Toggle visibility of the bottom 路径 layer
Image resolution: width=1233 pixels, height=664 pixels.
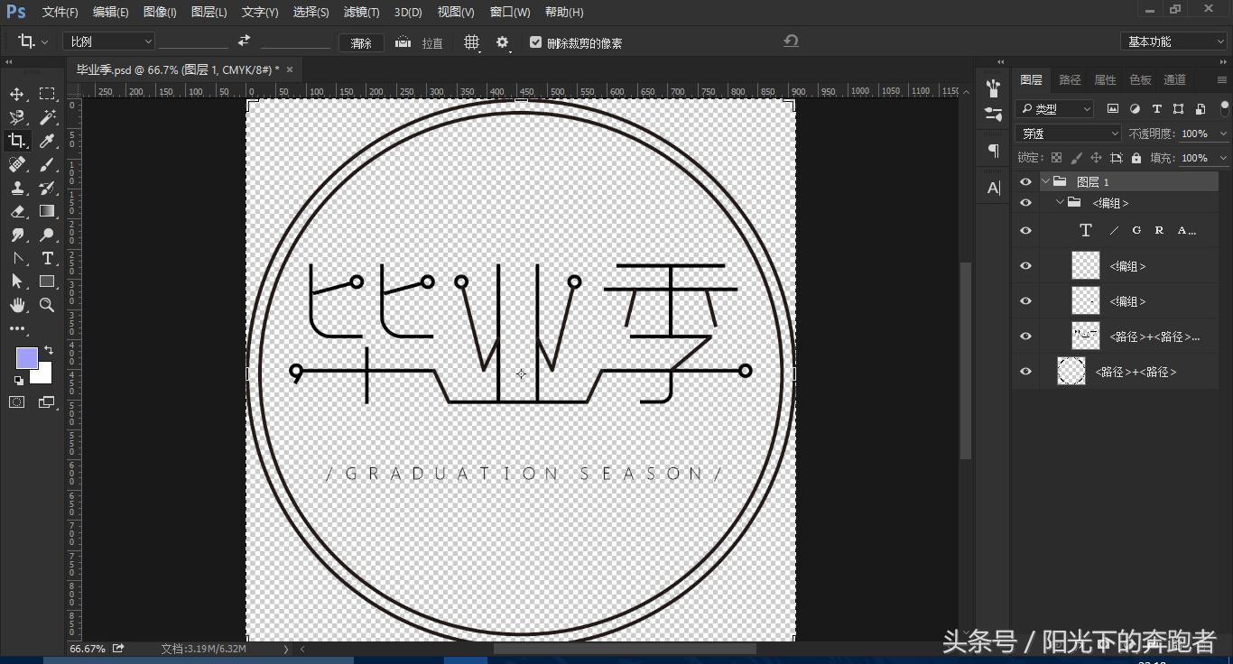coord(1025,371)
